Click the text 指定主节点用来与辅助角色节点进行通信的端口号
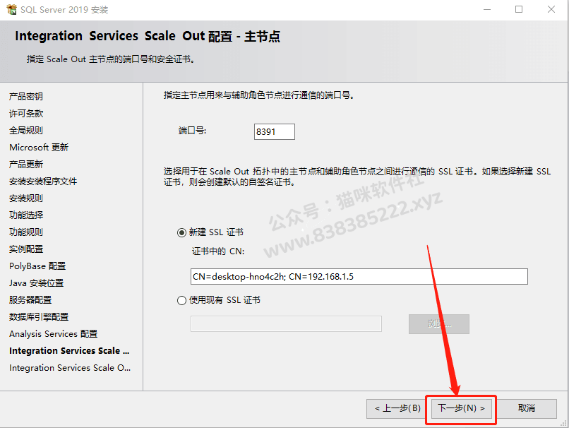 click(x=259, y=95)
